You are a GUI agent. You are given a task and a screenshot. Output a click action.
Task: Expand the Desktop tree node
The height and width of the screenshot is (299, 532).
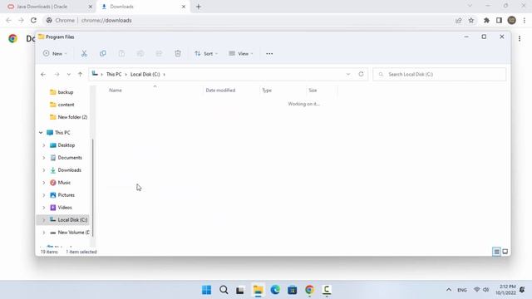click(x=44, y=145)
